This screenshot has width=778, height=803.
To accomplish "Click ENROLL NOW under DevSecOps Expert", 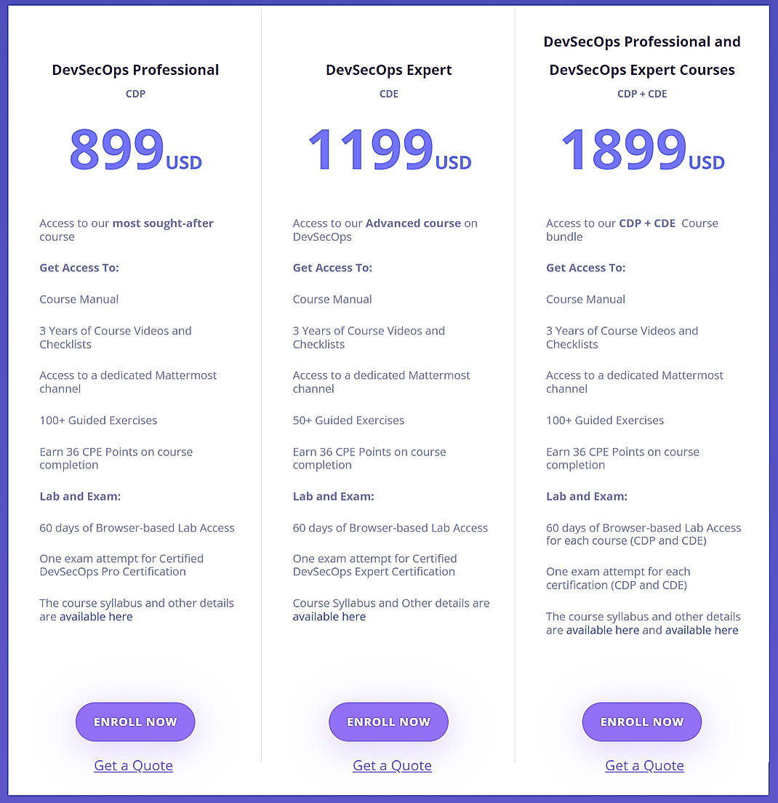I will [388, 722].
